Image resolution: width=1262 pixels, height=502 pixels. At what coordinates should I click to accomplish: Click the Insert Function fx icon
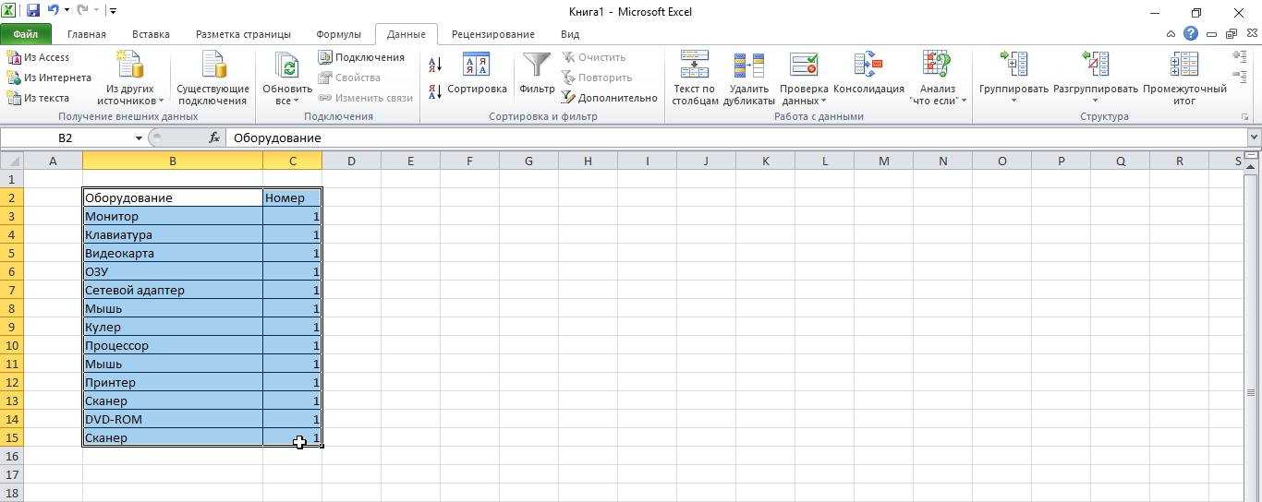(214, 137)
